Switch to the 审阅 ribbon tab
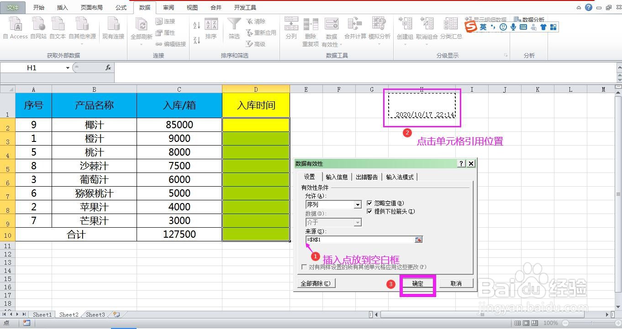This screenshot has height=329, width=622. point(168,7)
